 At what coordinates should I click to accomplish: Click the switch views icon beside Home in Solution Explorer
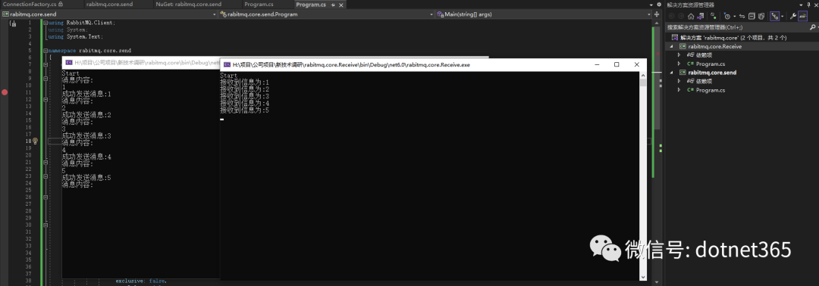[x=701, y=16]
